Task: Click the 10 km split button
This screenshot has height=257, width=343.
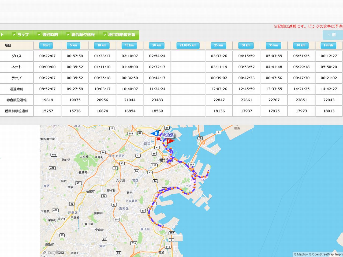Action: pyautogui.click(x=102, y=46)
